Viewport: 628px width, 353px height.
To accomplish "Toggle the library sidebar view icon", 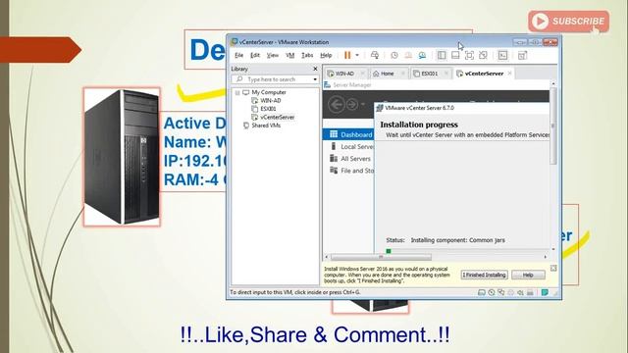I will (442, 55).
